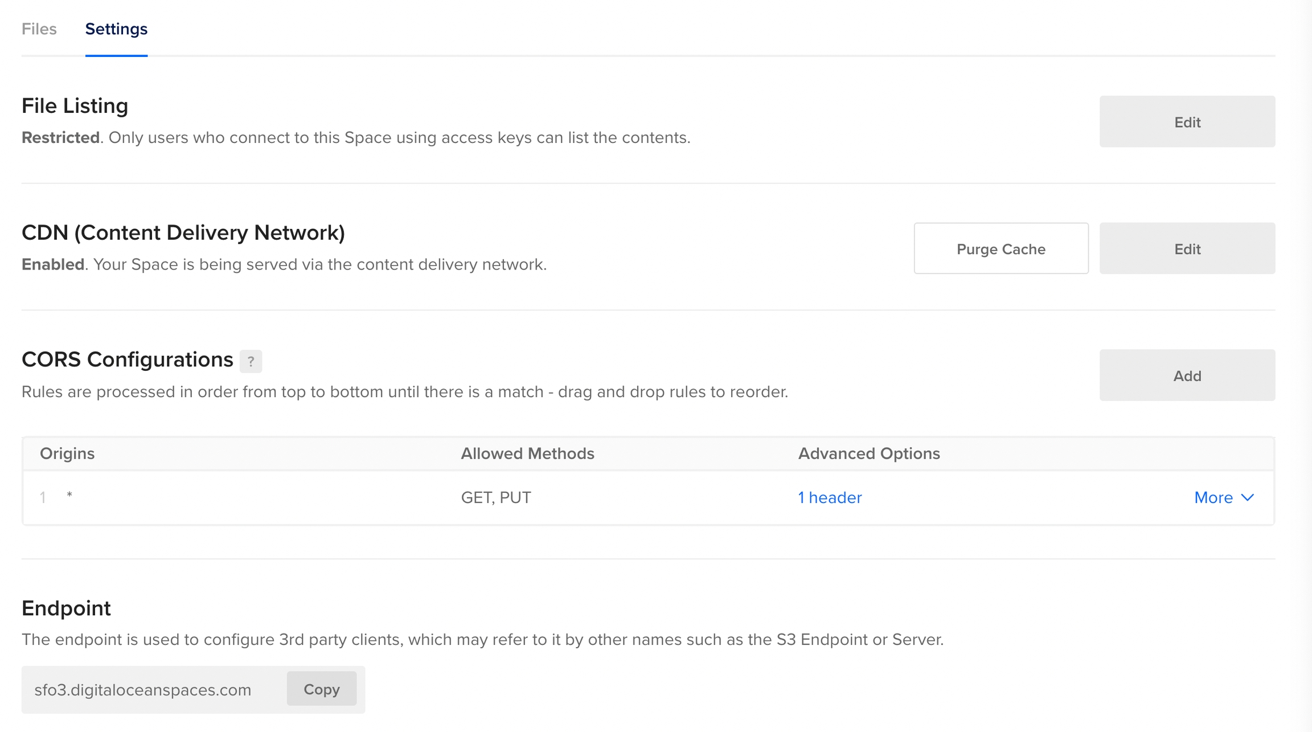
Task: Switch to the Files tab
Action: (39, 29)
